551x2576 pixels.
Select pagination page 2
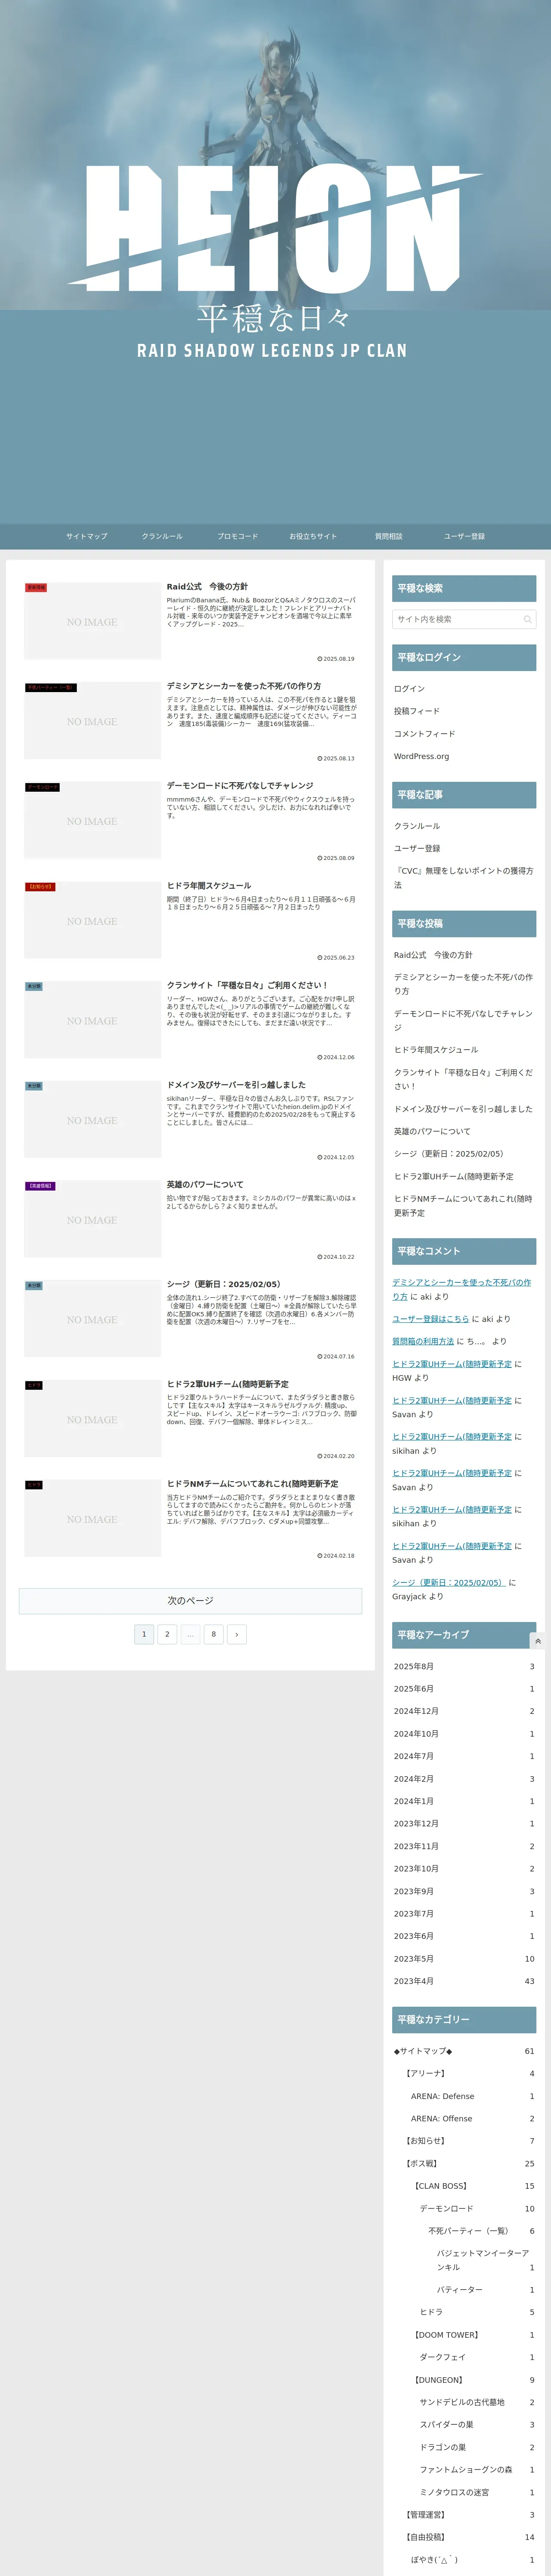point(167,1634)
